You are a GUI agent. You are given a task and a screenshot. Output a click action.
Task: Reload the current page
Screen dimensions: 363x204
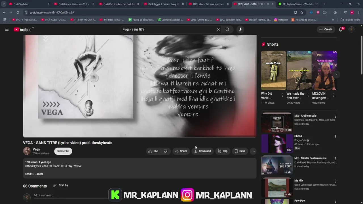tap(18, 12)
